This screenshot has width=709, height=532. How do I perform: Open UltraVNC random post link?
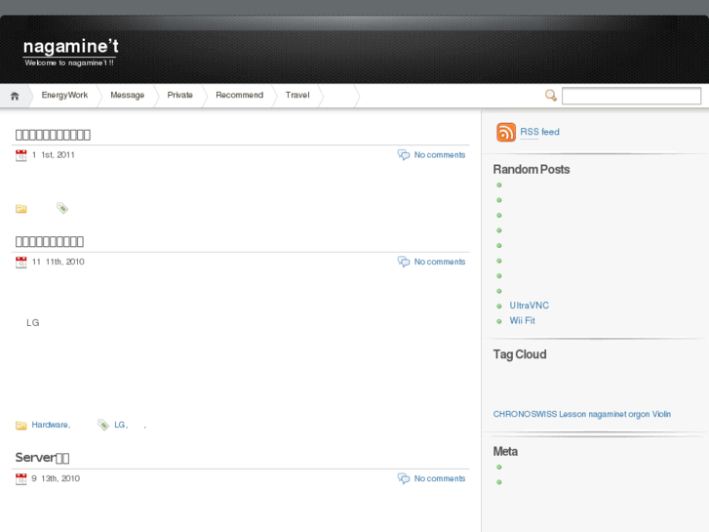(x=529, y=306)
